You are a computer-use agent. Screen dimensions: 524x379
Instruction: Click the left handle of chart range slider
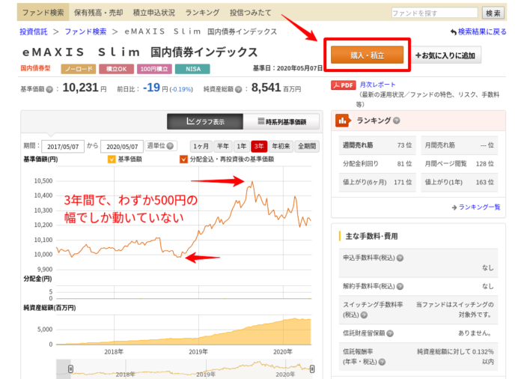(x=70, y=369)
